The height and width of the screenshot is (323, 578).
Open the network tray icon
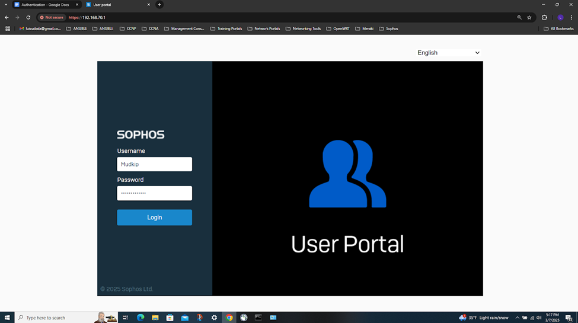tap(532, 318)
